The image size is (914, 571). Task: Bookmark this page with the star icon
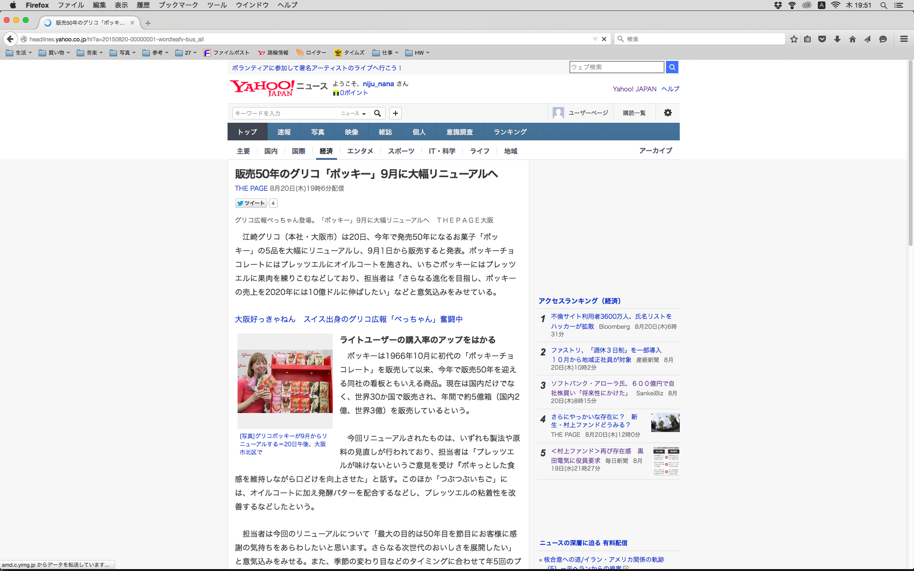pos(794,39)
